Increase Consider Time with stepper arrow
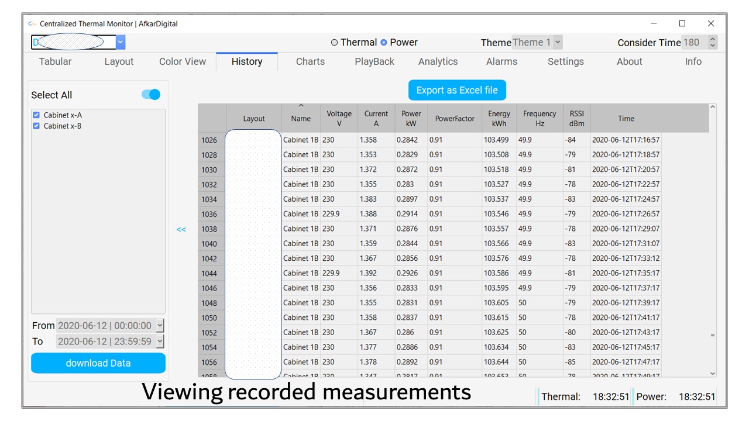The width and height of the screenshot is (749, 421). tap(712, 39)
